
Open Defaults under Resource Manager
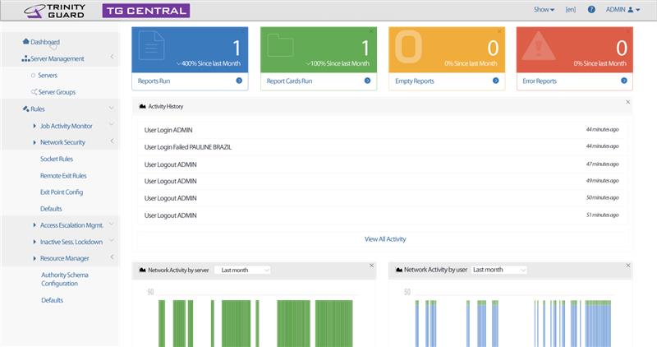point(52,300)
